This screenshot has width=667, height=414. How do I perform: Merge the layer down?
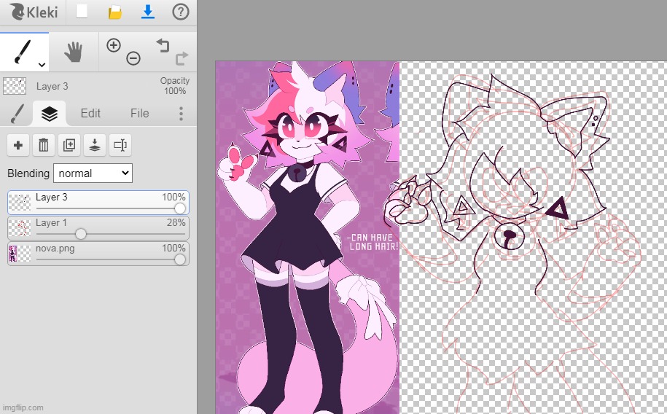coord(95,145)
